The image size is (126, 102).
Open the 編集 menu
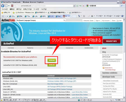(12, 9)
